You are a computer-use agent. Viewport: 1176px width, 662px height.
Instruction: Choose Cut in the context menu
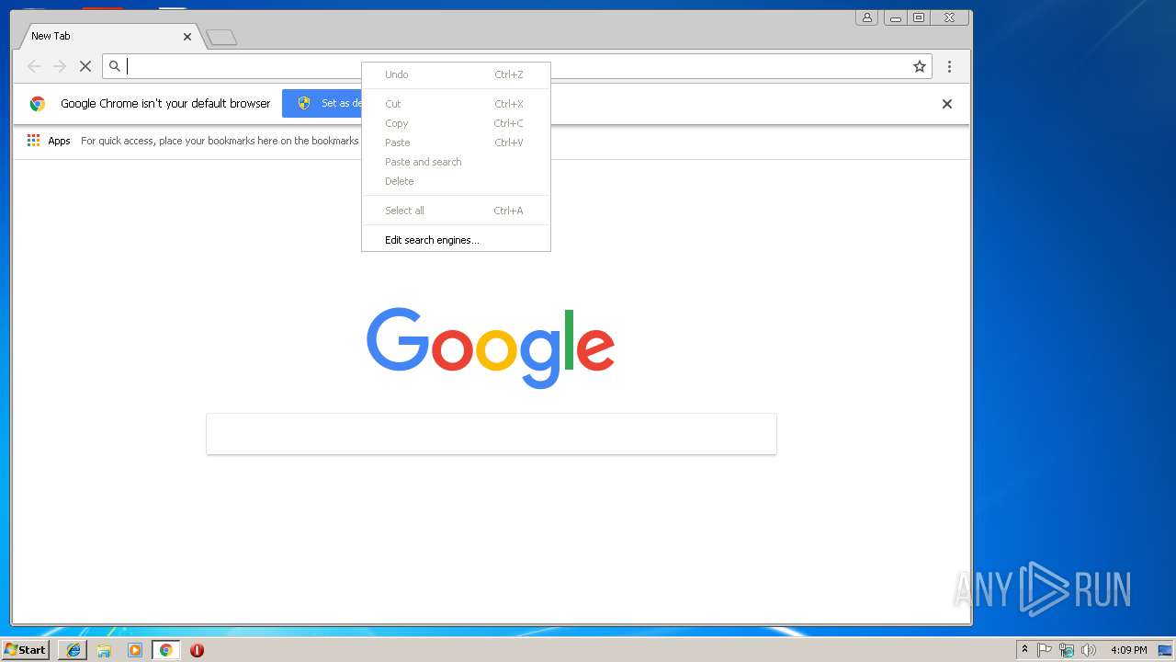tap(456, 104)
